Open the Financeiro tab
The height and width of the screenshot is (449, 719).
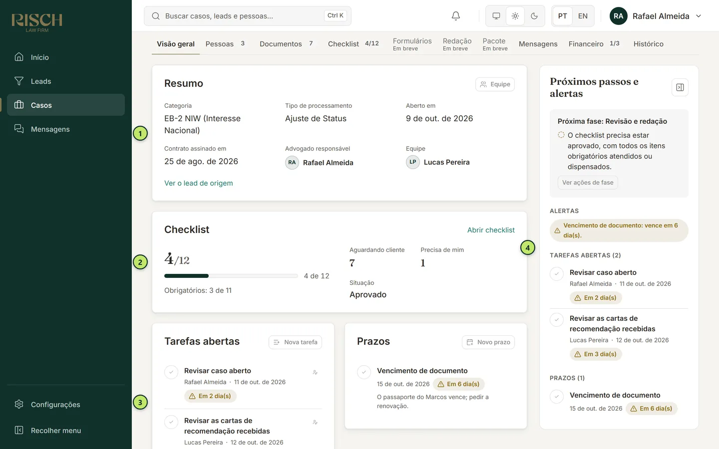[x=594, y=44]
